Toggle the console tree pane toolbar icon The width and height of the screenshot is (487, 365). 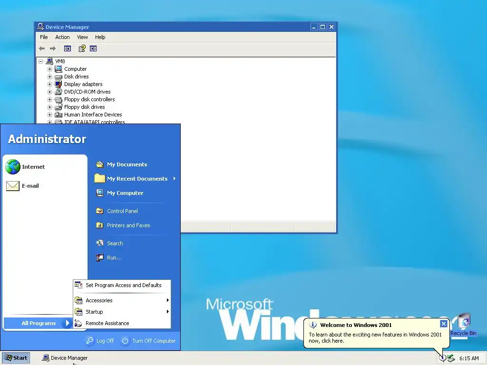68,48
